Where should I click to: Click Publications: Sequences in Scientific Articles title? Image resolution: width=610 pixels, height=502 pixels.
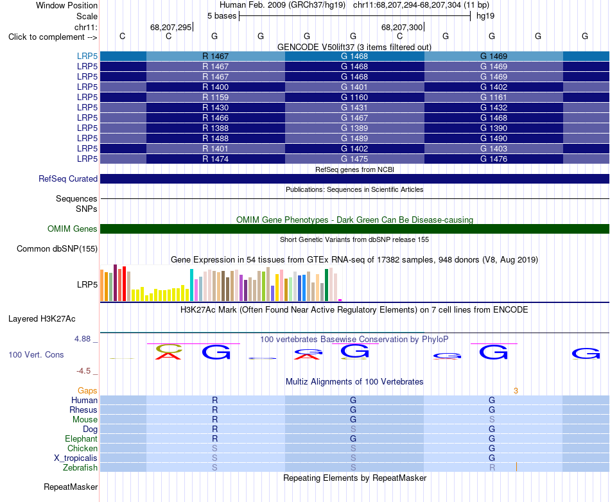(x=354, y=189)
